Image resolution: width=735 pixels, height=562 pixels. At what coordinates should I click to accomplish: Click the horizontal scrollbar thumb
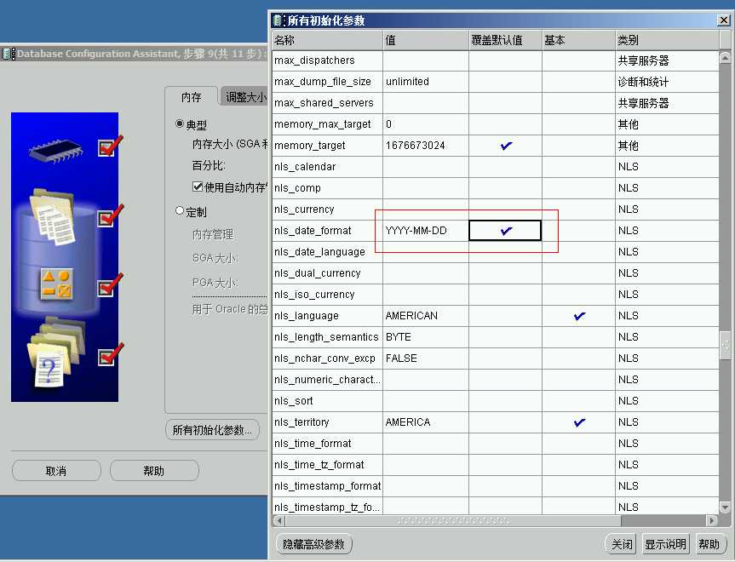coord(453,520)
